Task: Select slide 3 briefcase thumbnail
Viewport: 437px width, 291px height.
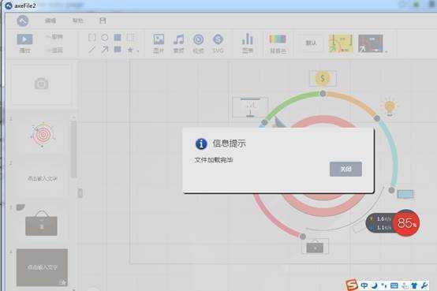Action: [x=42, y=223]
